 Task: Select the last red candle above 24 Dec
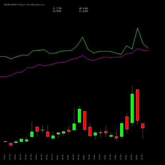point(143,126)
